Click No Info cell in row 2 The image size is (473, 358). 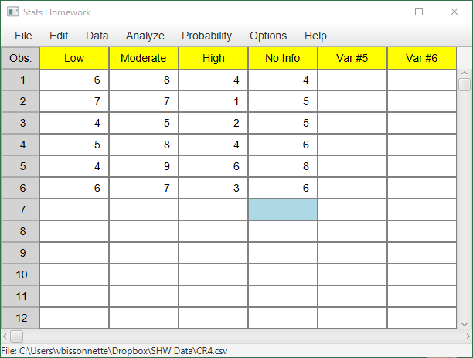tap(283, 101)
